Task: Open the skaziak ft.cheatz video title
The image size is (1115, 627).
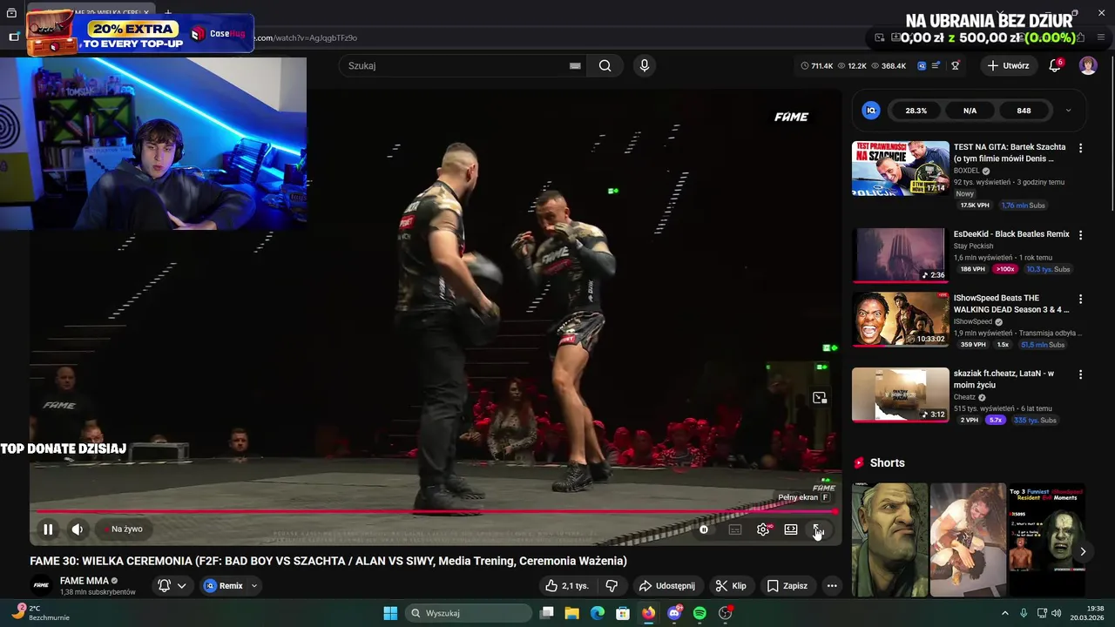Action: [1003, 379]
